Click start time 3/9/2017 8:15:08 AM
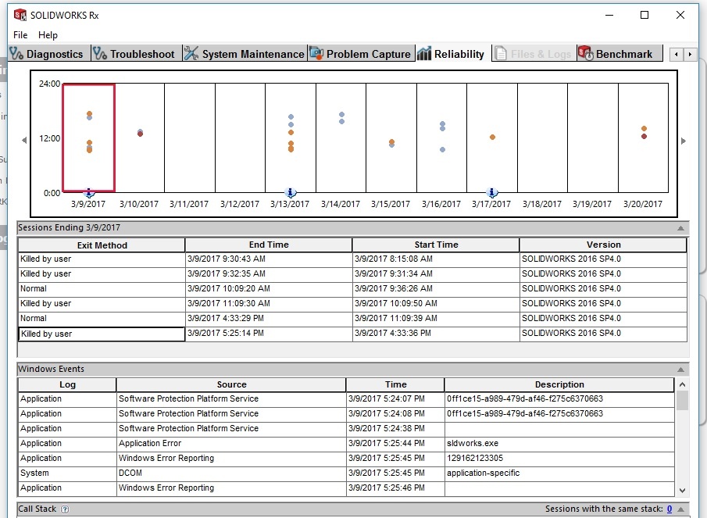The image size is (707, 518). click(436, 259)
